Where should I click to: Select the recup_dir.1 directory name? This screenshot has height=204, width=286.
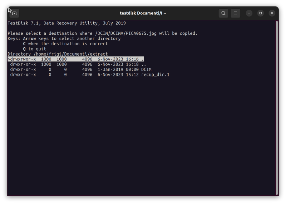[x=155, y=75]
